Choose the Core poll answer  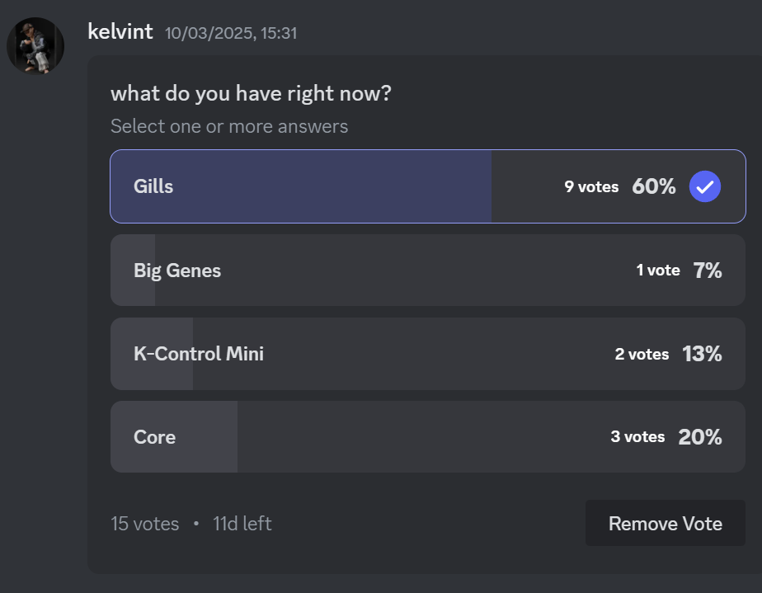(x=155, y=437)
